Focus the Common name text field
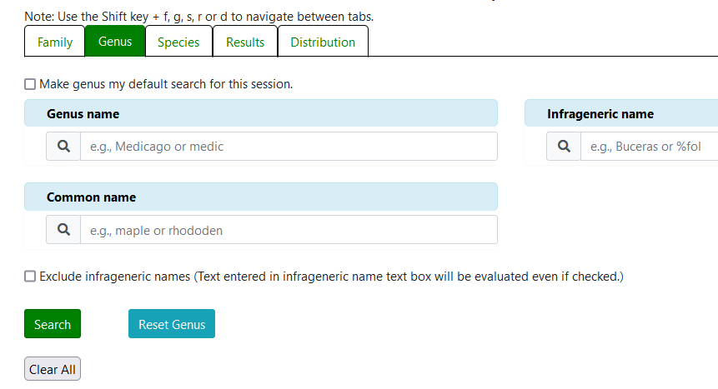The height and width of the screenshot is (389, 718). [289, 230]
